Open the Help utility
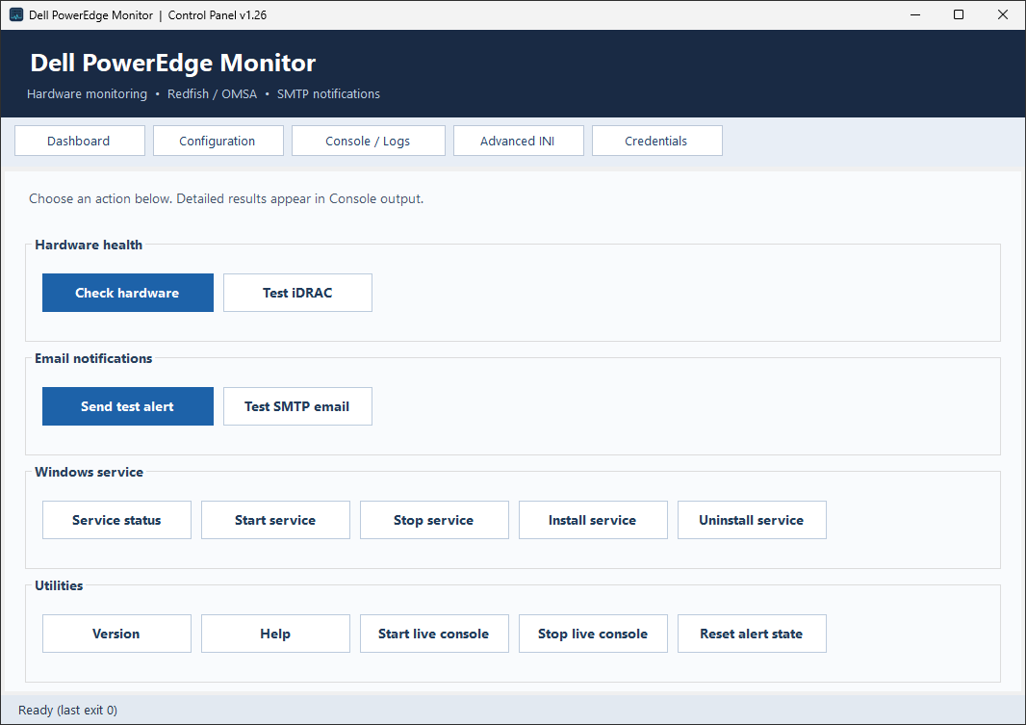1026x725 pixels. pyautogui.click(x=275, y=634)
